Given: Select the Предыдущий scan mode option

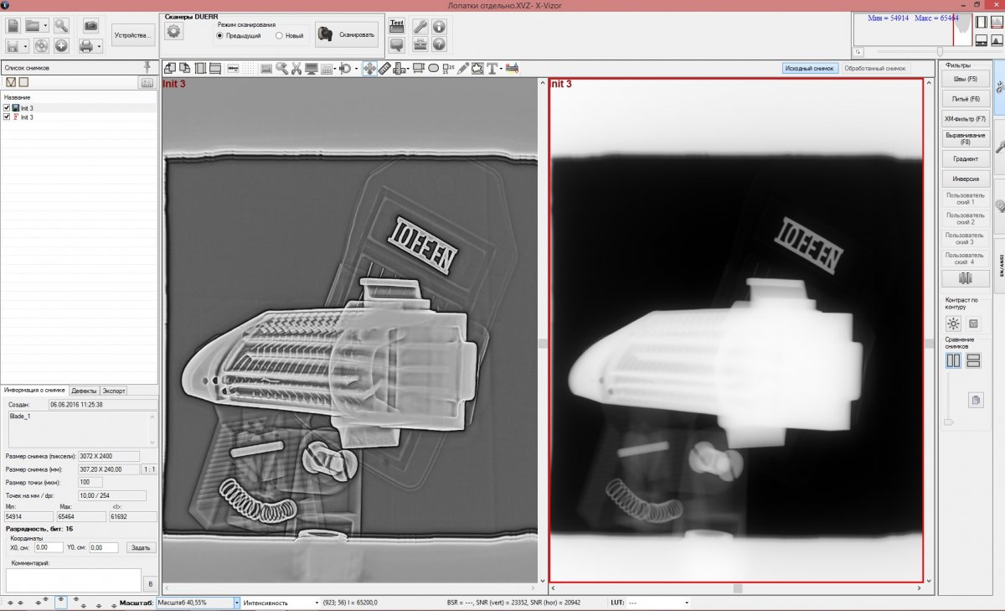Looking at the screenshot, I should [x=220, y=36].
